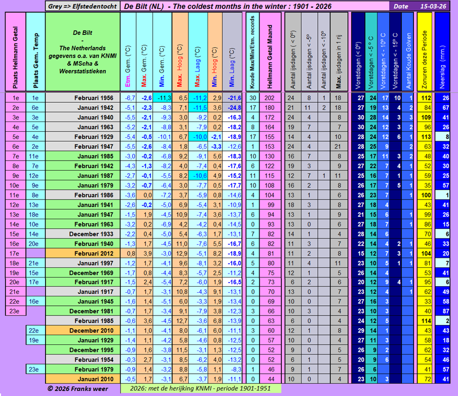The height and width of the screenshot is (396, 458).
Task: Click the "Koude Max/Min/Etm. records" header
Action: 252,51
